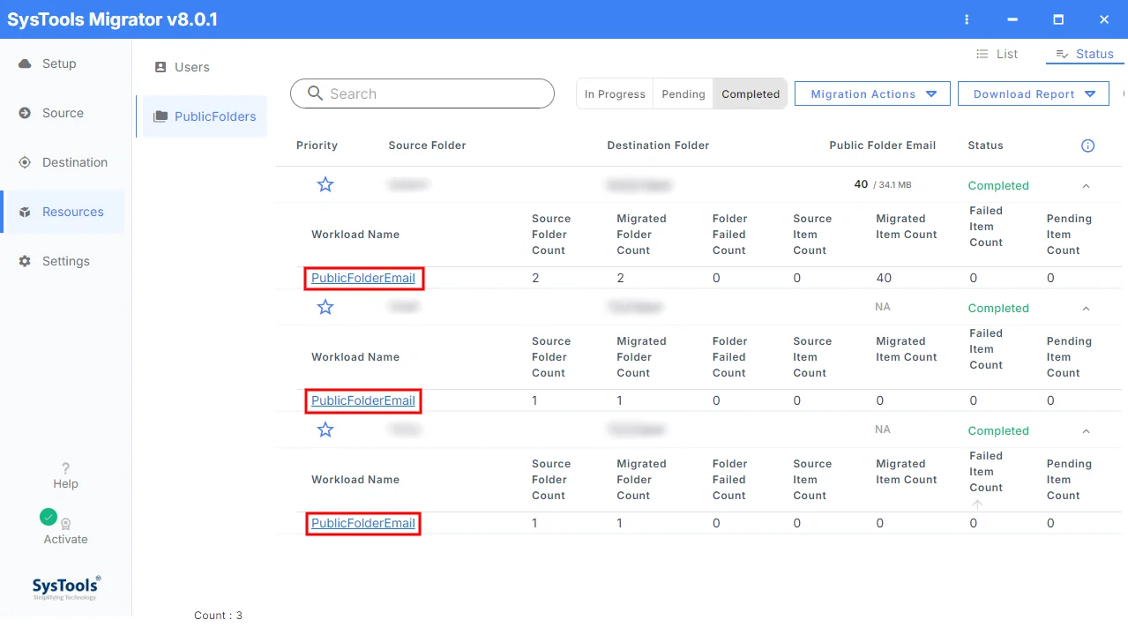
Task: Collapse the third completed folder row
Action: click(x=1086, y=431)
